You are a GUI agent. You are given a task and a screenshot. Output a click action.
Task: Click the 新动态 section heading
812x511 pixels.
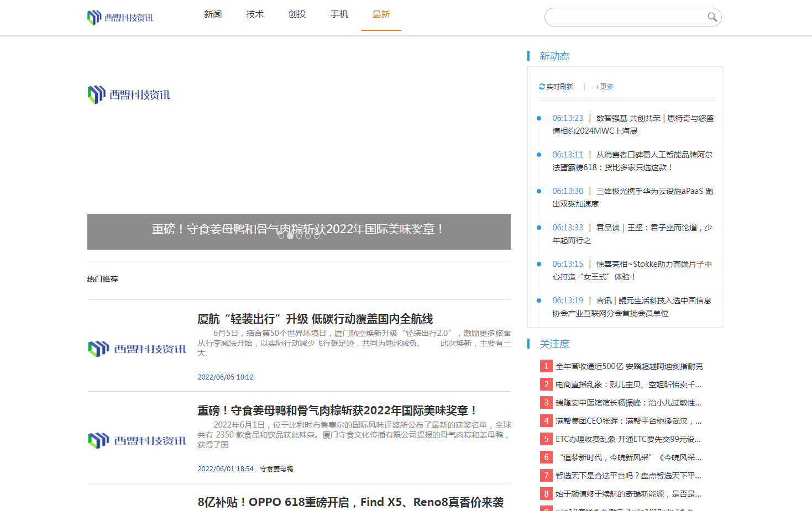[x=554, y=56]
